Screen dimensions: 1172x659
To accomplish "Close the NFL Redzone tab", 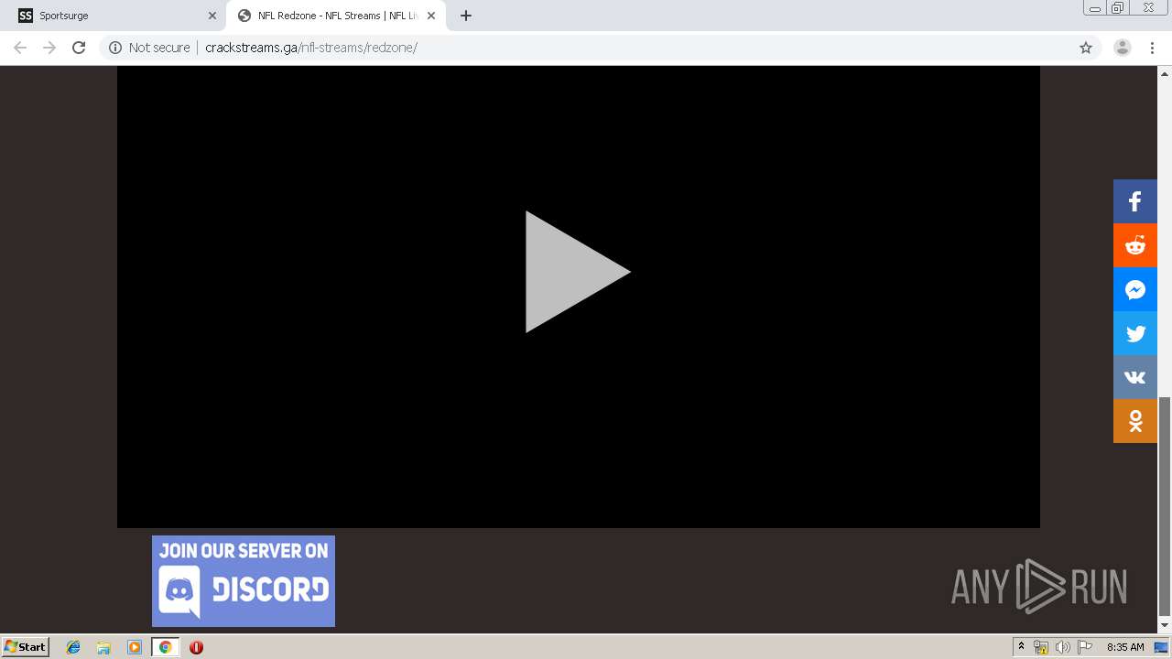I will coord(431,16).
